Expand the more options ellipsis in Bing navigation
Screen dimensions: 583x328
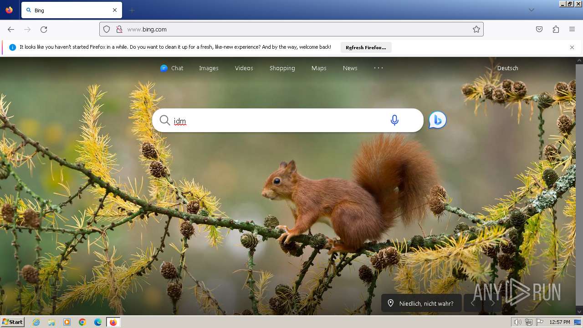point(378,68)
